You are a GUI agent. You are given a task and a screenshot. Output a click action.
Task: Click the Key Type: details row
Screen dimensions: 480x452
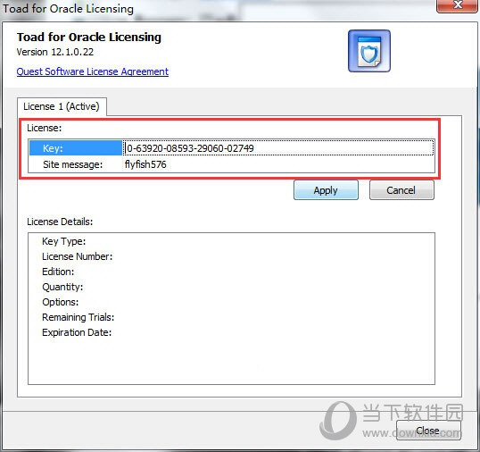tap(63, 241)
